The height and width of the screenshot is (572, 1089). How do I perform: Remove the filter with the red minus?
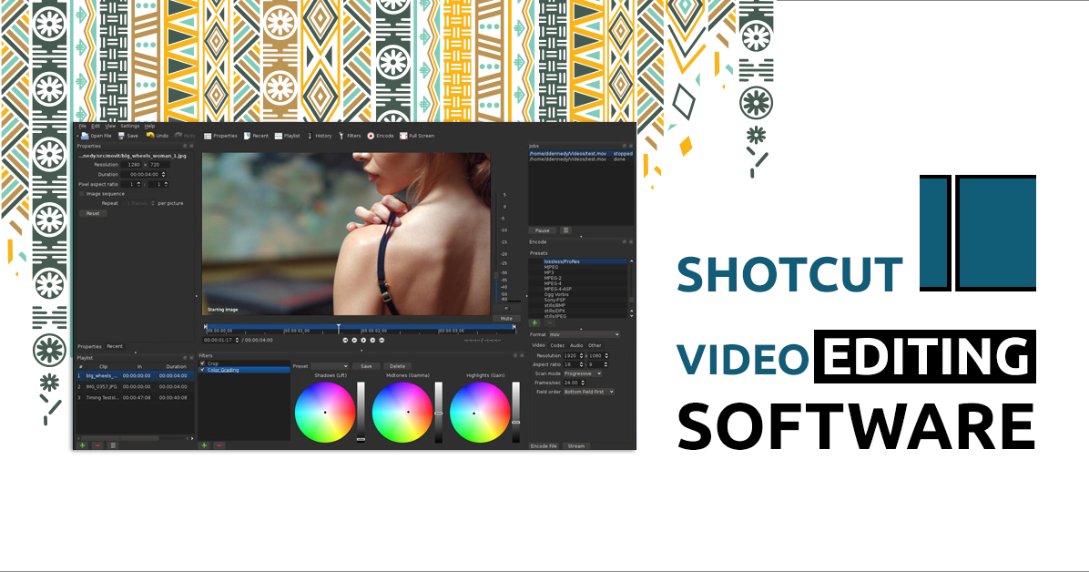(219, 445)
